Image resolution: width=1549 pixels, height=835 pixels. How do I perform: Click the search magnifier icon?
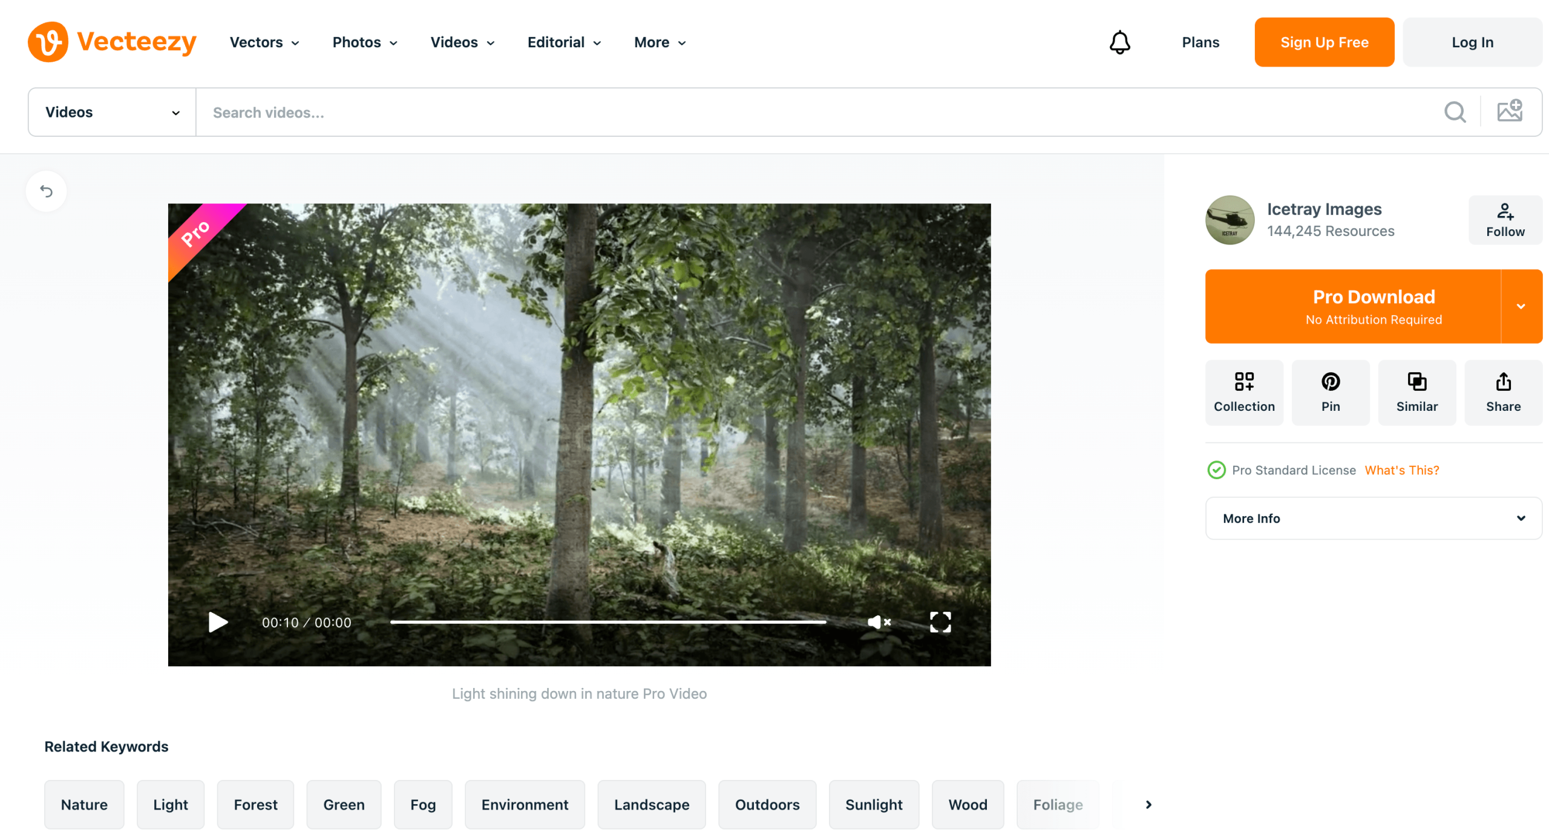click(1455, 112)
